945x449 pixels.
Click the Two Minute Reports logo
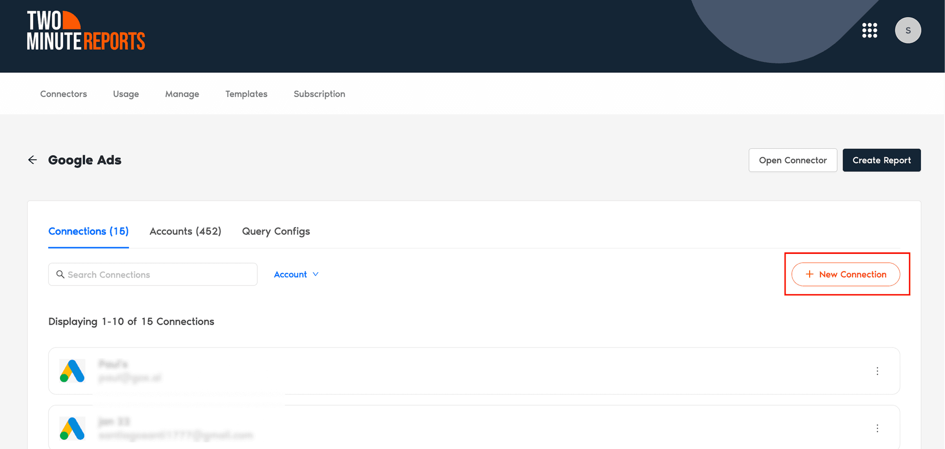pos(86,30)
